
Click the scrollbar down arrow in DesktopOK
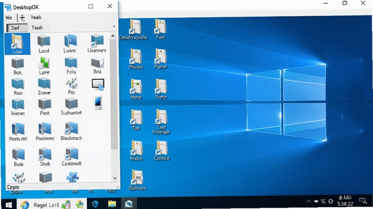115,178
